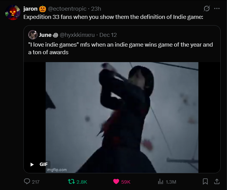This screenshot has height=190, width=227.
Task: View post analytics bar chart icon
Action: [161, 181]
